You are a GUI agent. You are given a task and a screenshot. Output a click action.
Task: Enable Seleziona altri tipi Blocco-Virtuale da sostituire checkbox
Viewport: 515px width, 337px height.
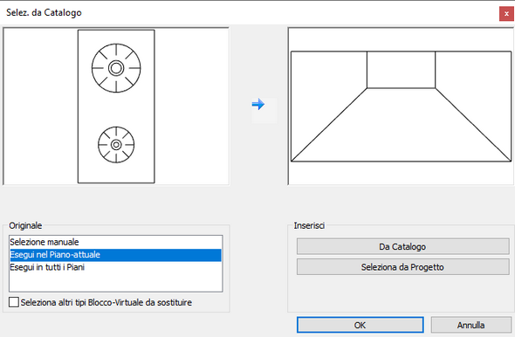14,302
